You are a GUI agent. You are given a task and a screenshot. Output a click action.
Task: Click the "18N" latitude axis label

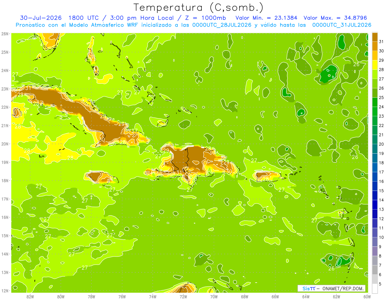[5, 181]
